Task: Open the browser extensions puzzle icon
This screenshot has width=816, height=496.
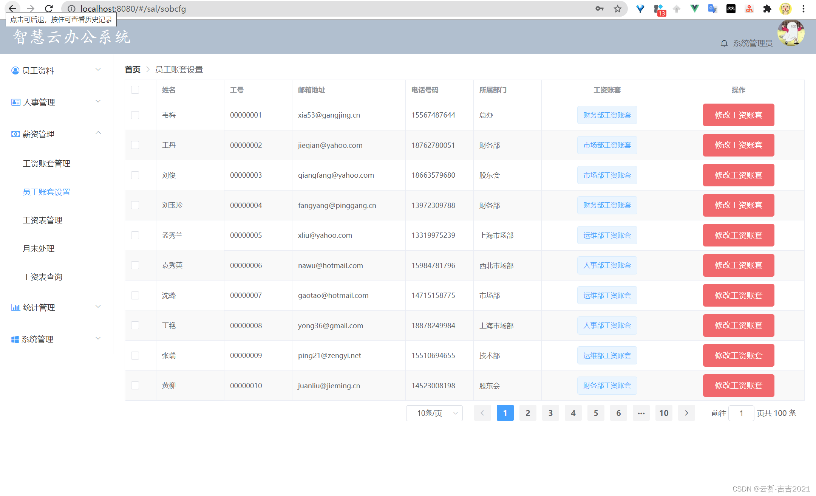Action: pyautogui.click(x=767, y=9)
